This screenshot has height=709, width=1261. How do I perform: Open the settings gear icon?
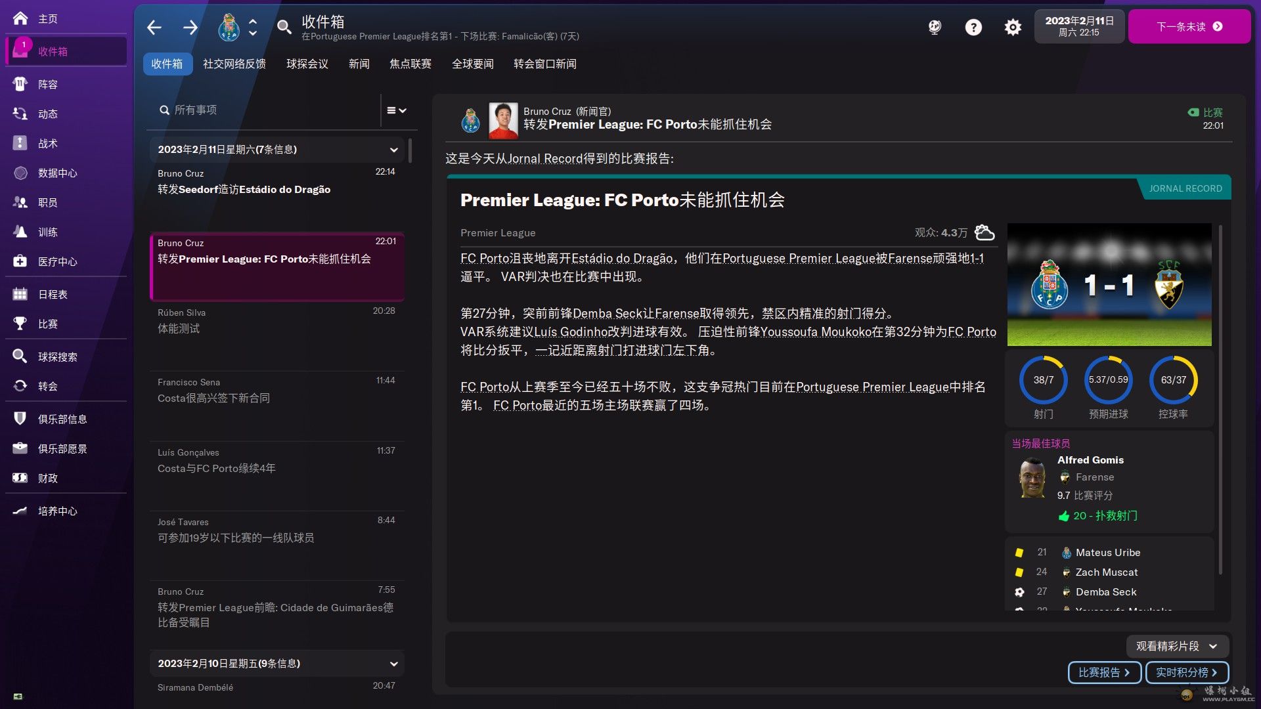tap(1013, 27)
